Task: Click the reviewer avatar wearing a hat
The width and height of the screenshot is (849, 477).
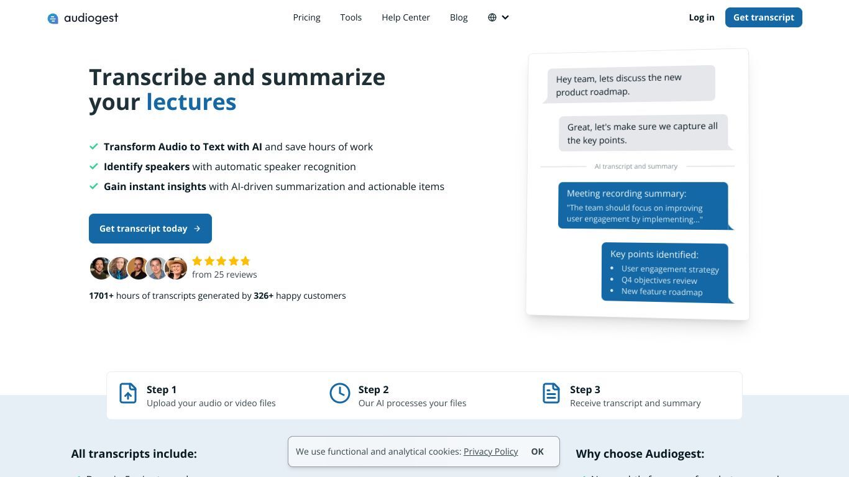Action: coord(176,268)
